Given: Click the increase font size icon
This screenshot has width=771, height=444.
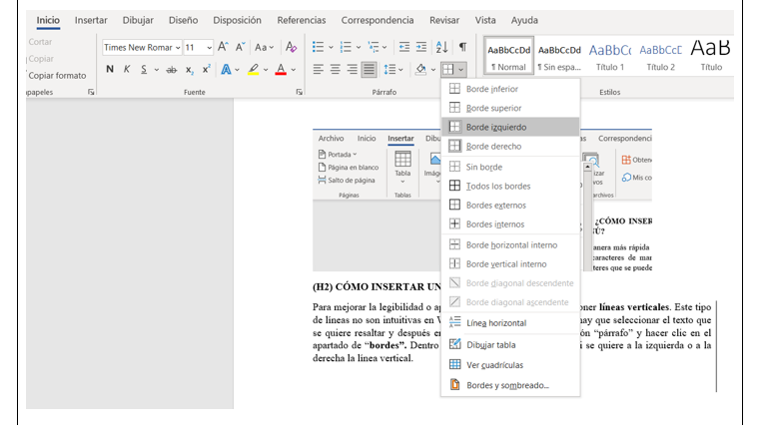Looking at the screenshot, I should pos(223,47).
